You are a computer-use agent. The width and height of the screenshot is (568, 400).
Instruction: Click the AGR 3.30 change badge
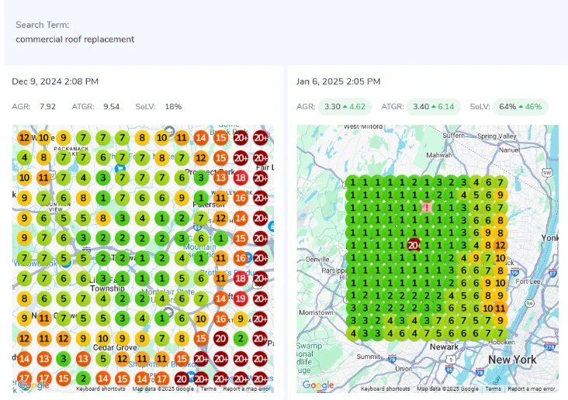coord(345,106)
